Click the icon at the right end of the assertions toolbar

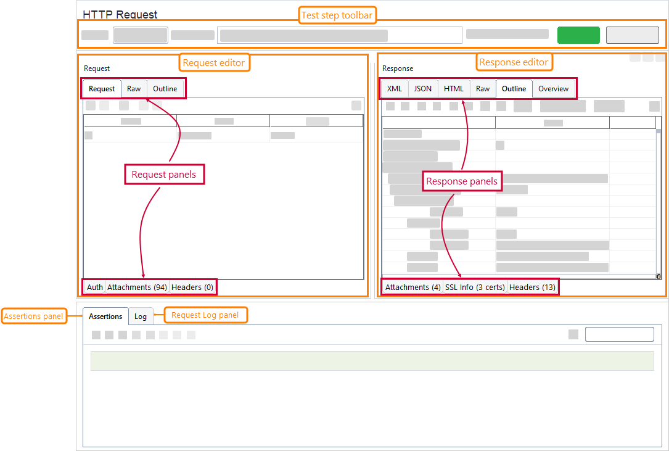coord(573,334)
